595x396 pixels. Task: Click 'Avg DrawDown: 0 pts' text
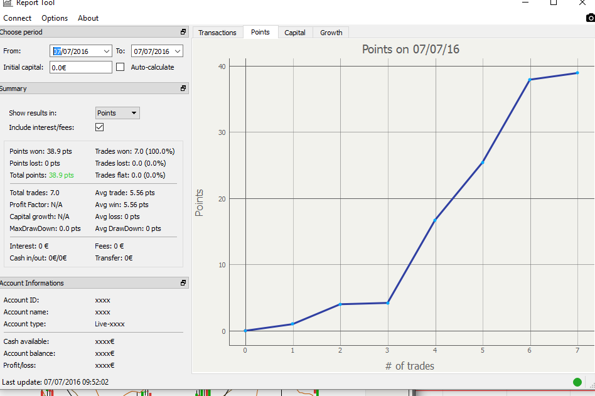[128, 228]
